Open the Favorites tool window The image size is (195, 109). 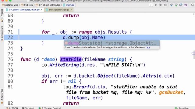[x=2, y=96]
